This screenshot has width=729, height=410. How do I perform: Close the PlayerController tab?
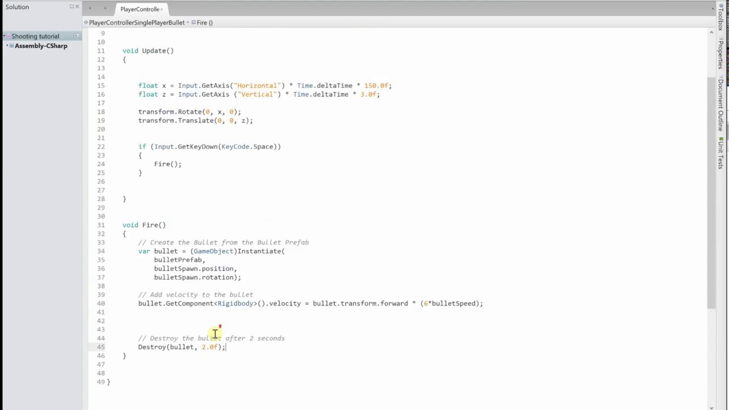pos(162,9)
